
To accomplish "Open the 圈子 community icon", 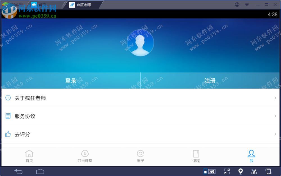I will pos(140,155).
